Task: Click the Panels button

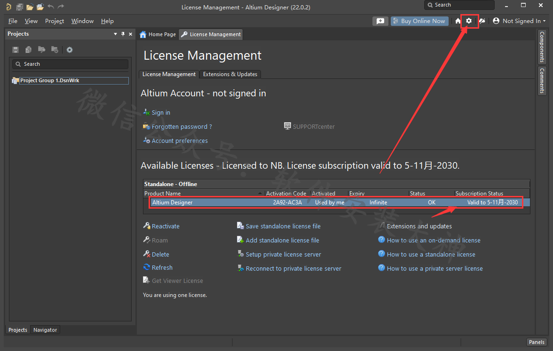Action: pyautogui.click(x=537, y=342)
